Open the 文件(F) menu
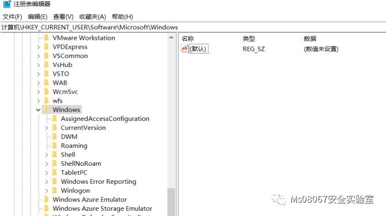Screen dimensions: 386x216 pos(12,17)
